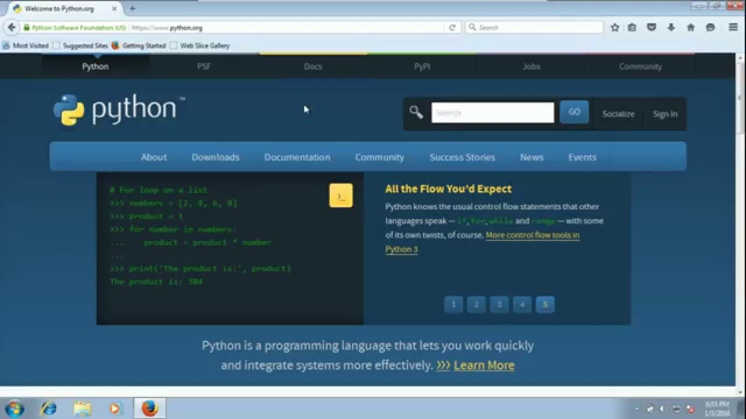The height and width of the screenshot is (419, 746).
Task: Open the Events menu item
Action: tap(582, 157)
